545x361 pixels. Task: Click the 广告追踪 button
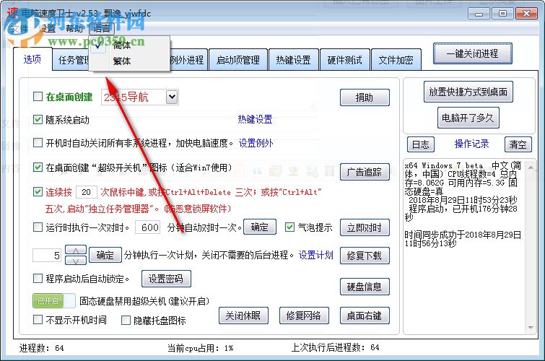(x=365, y=172)
